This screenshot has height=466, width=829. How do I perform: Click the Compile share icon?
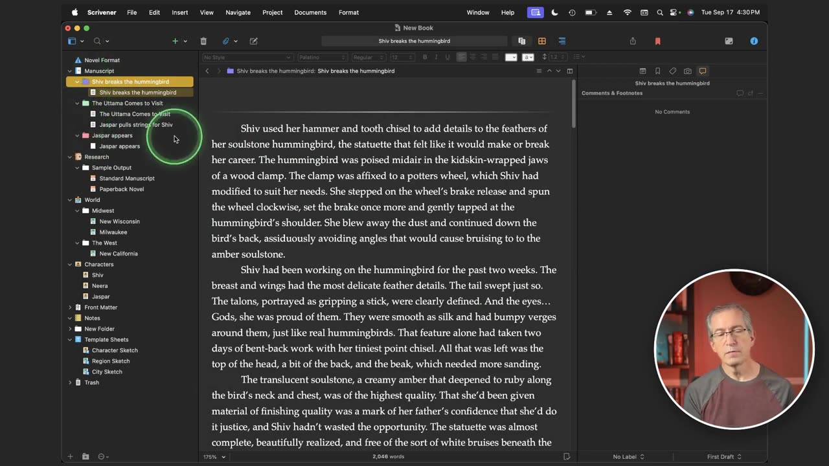[x=633, y=41]
